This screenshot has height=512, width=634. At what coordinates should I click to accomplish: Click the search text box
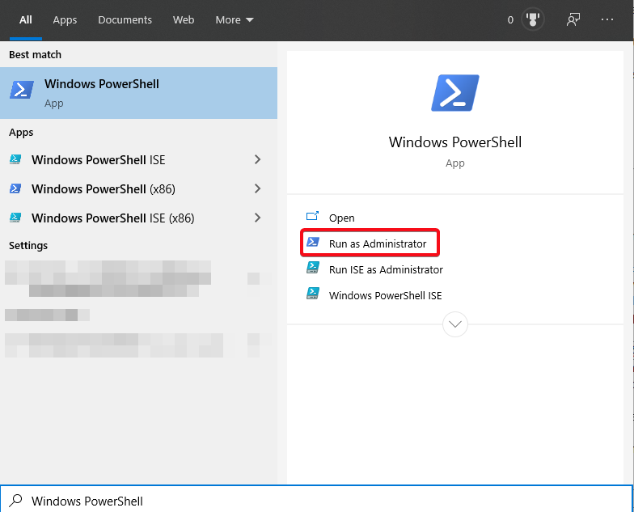click(x=323, y=501)
